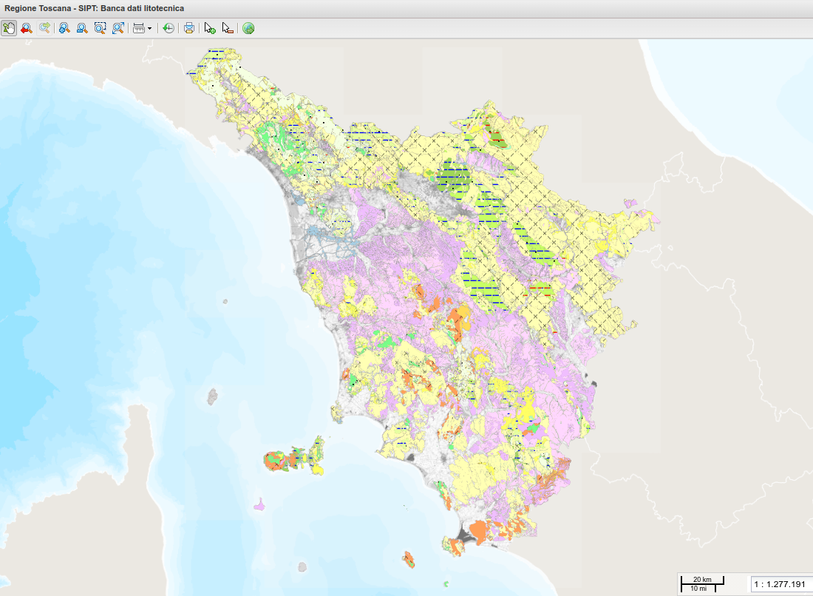Go back to previous map view
Screen dimensions: 813x596
[x=27, y=28]
